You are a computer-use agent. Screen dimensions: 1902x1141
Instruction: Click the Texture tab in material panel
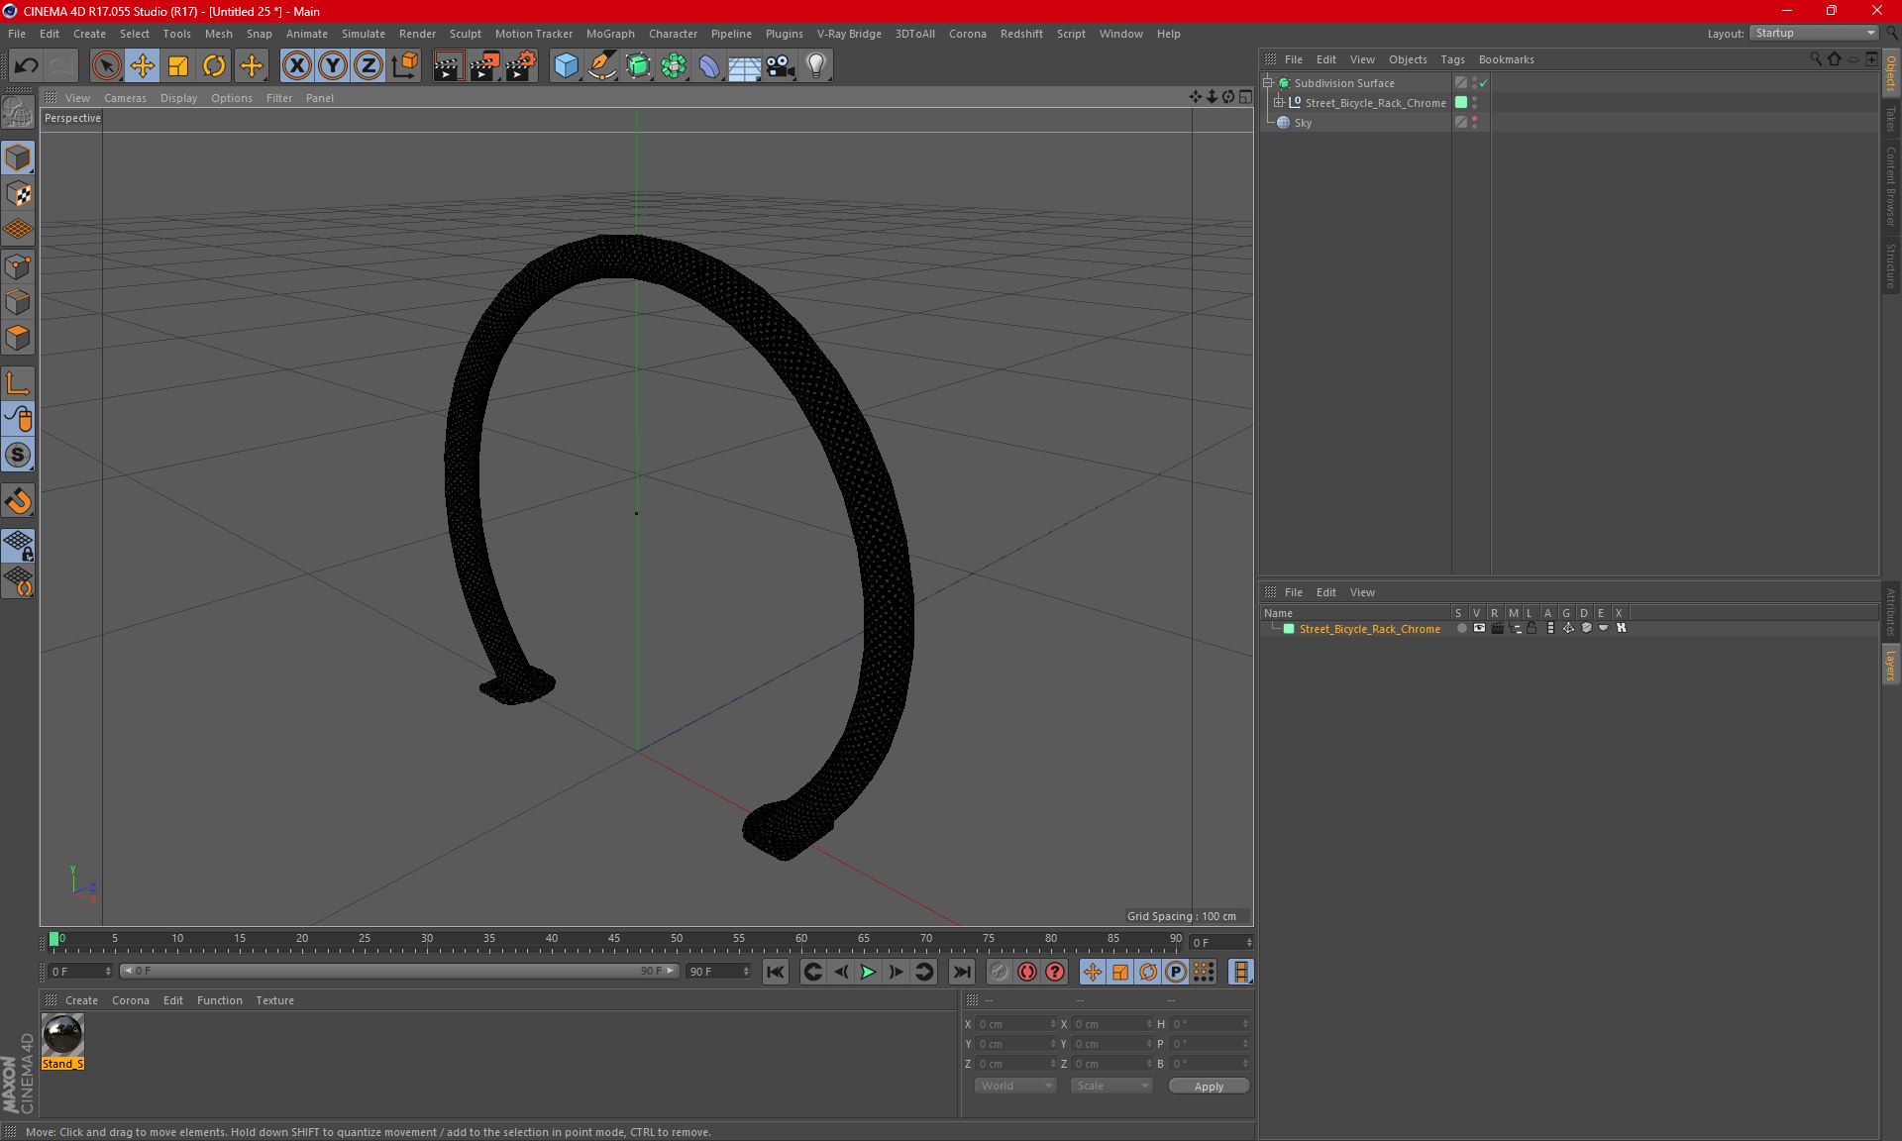tap(274, 999)
